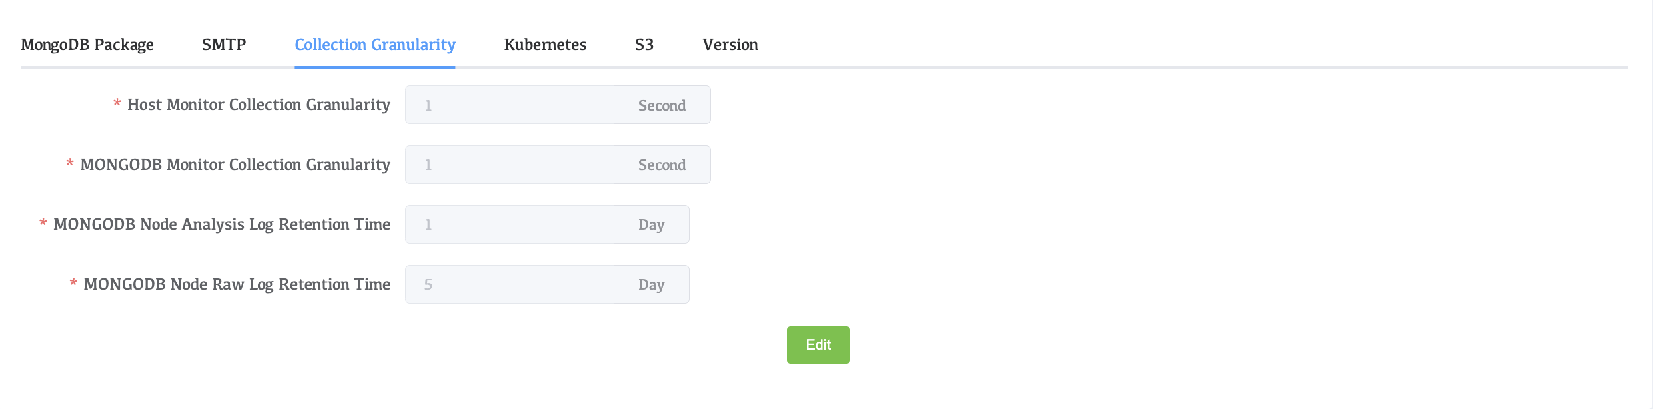Click the Second unit beside Host Monitor granularity

click(662, 105)
